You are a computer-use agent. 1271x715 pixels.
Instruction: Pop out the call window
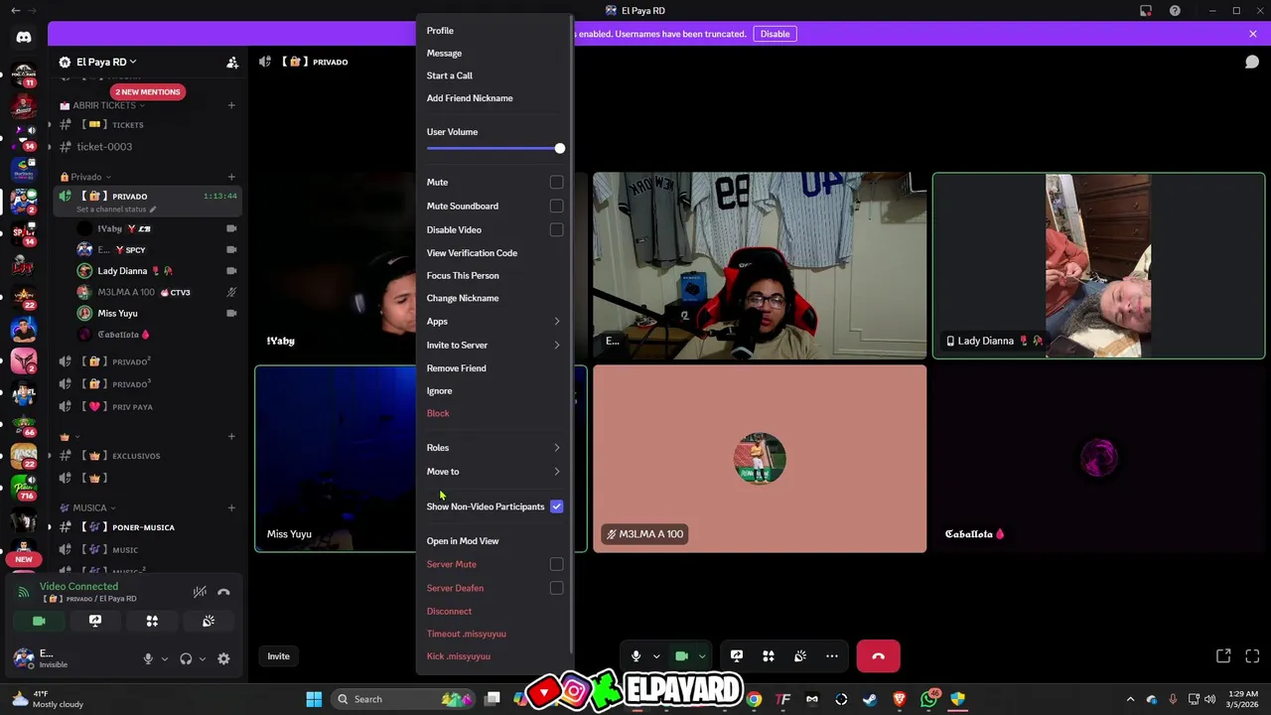click(x=1223, y=656)
